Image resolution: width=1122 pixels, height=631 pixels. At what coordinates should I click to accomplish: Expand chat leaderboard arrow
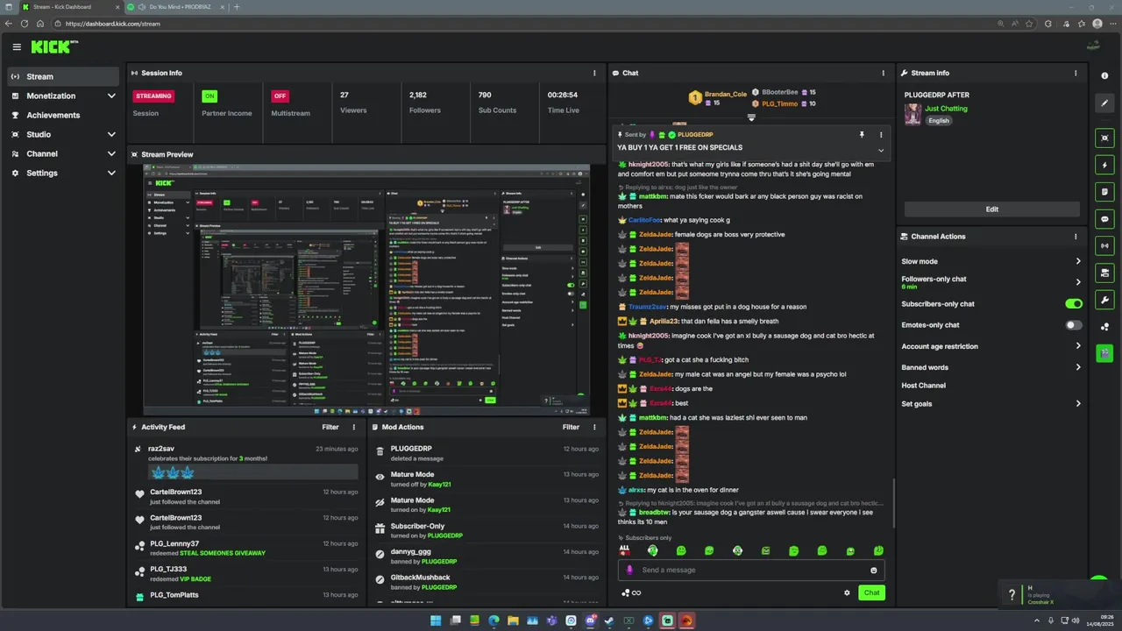tap(751, 117)
